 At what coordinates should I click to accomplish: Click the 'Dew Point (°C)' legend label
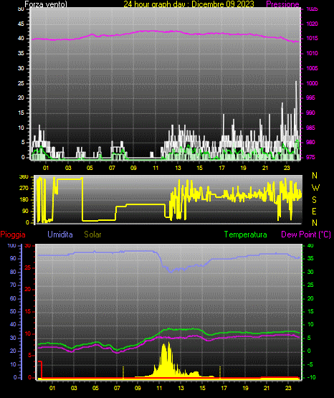click(306, 234)
